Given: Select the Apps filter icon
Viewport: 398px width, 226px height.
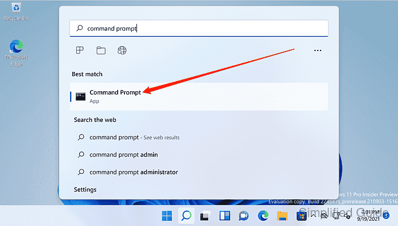Looking at the screenshot, I should pyautogui.click(x=80, y=50).
